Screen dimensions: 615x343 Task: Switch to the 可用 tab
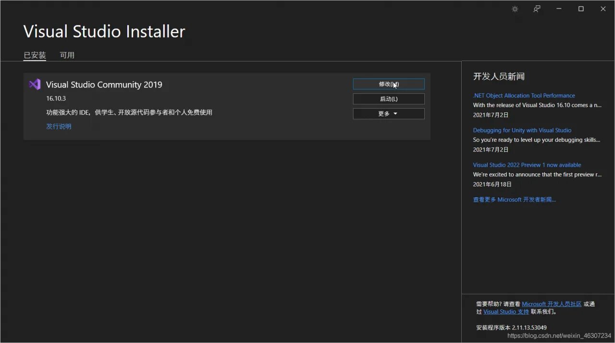(67, 55)
